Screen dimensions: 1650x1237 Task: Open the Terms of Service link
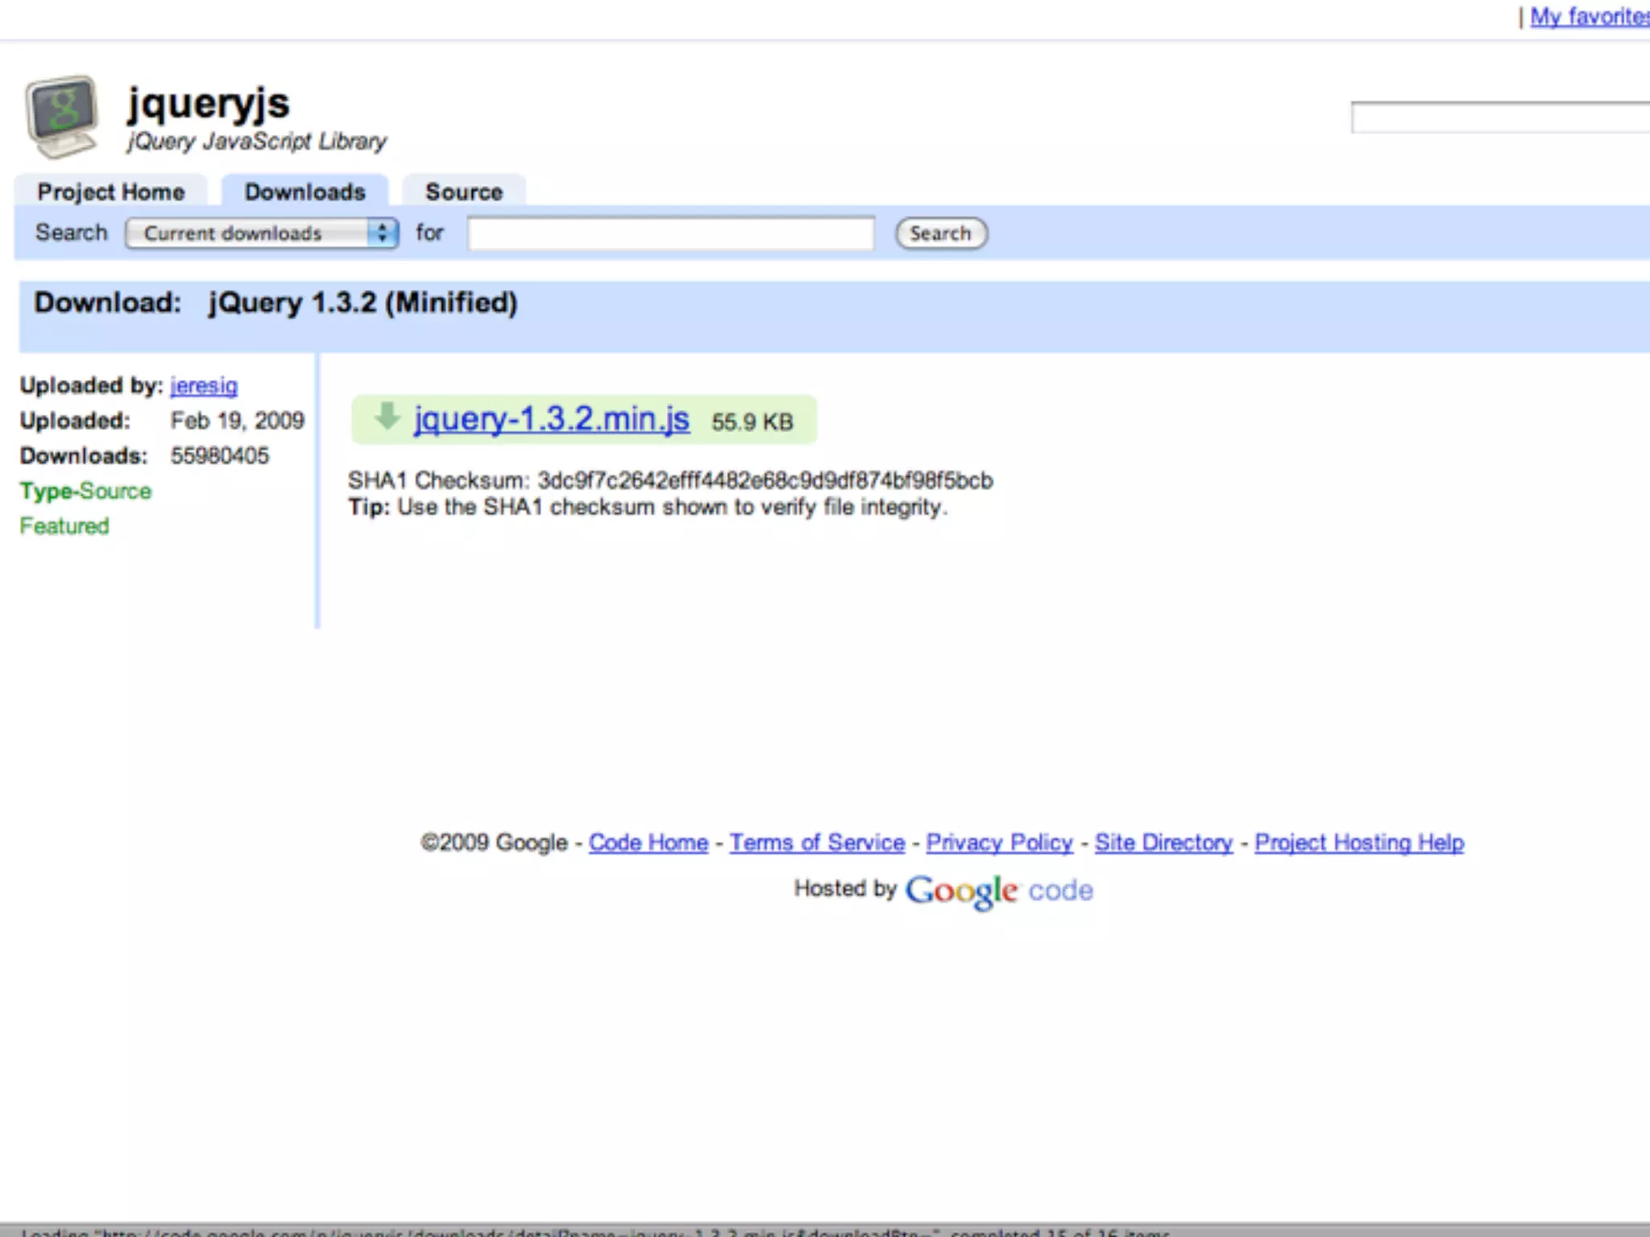coord(817,842)
